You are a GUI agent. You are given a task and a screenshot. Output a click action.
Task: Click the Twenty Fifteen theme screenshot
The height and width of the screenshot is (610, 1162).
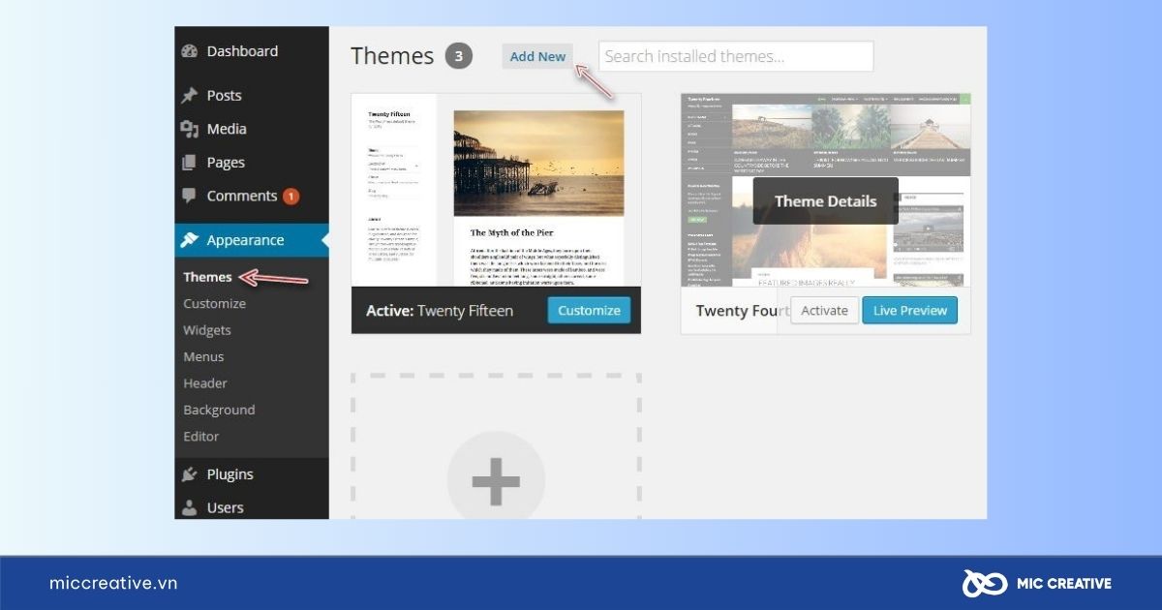(496, 190)
